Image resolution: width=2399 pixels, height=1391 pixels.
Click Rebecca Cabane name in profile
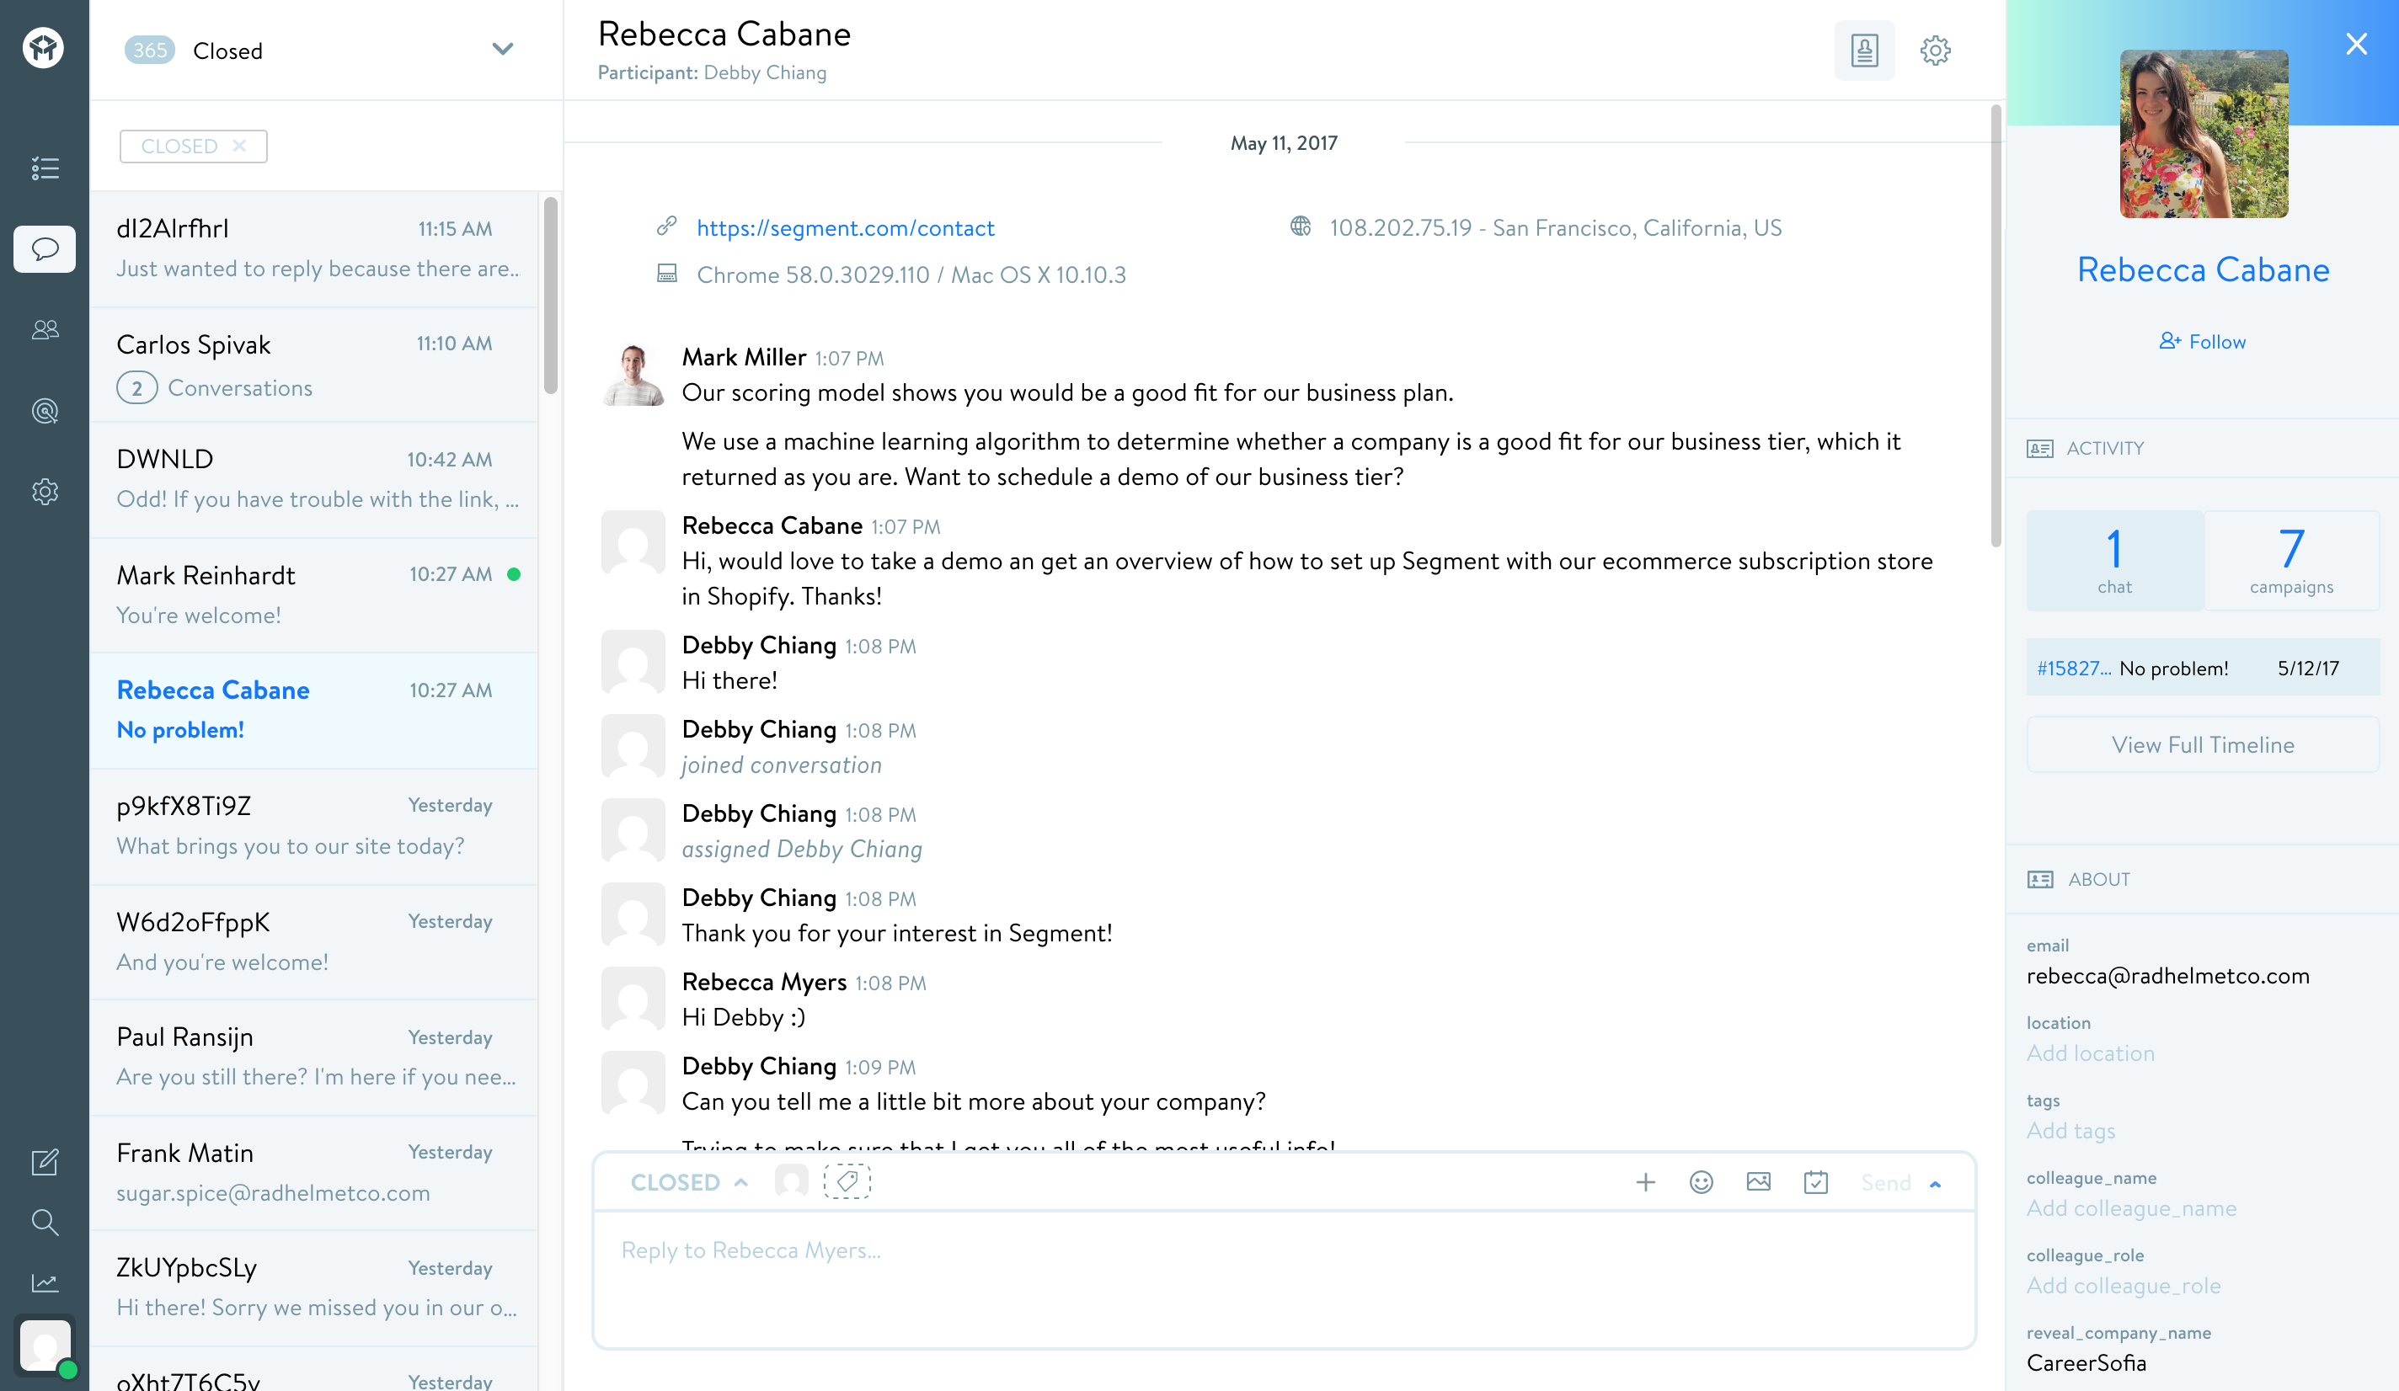point(2203,270)
